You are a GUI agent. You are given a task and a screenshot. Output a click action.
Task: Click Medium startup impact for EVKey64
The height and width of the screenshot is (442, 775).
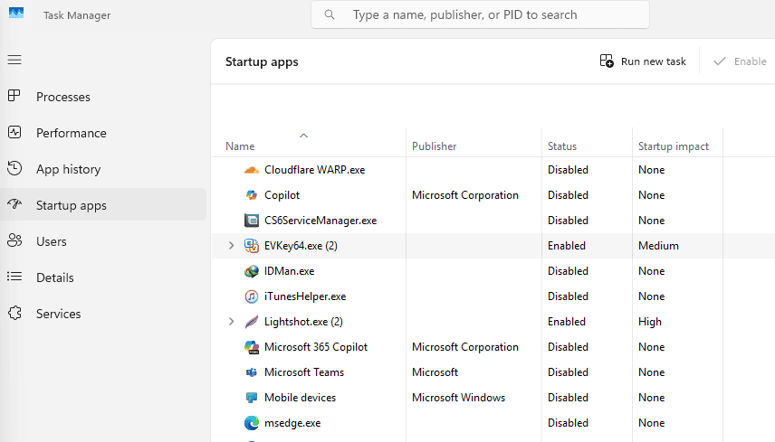[658, 246]
